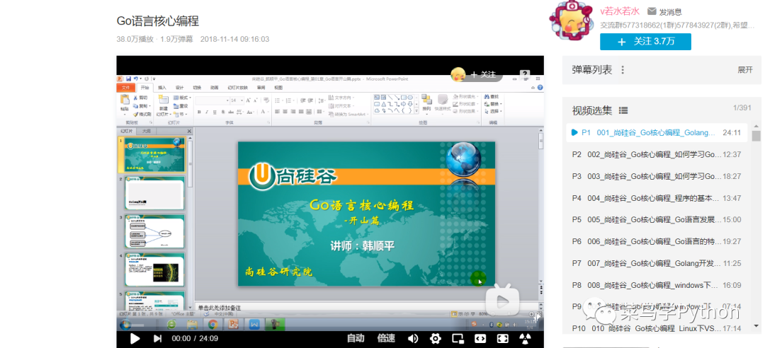This screenshot has width=765, height=348.
Task: Open the 快速样式 quick styles gallery
Action: (443, 100)
